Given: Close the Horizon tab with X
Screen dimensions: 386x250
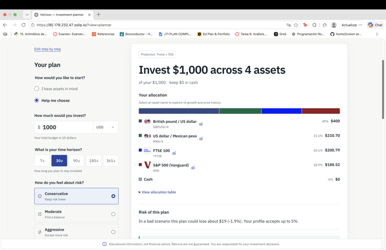Looking at the screenshot, I should 90,14.
